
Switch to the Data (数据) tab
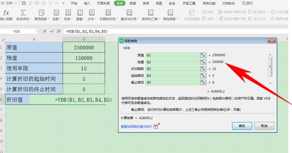(x=133, y=3)
